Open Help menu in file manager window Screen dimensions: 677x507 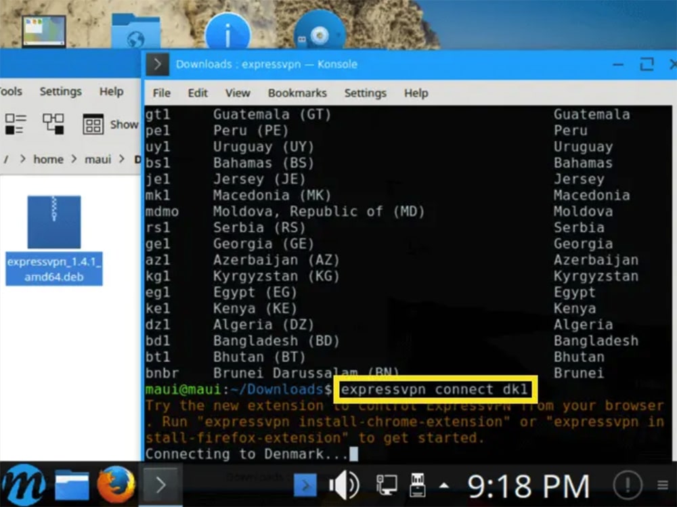click(112, 91)
